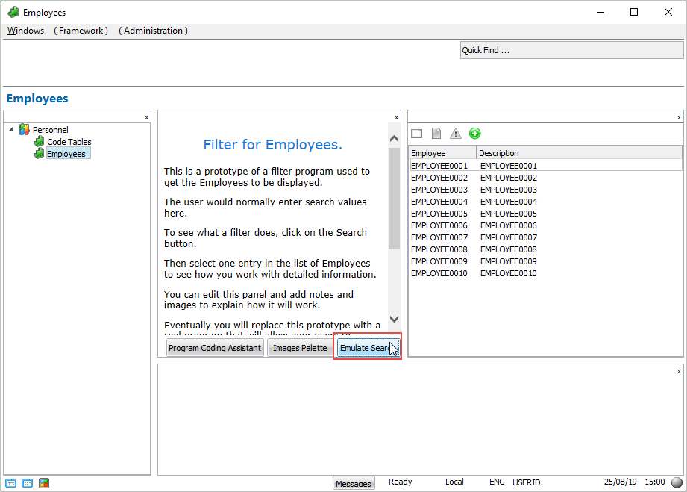Click the green plus add icon
The height and width of the screenshot is (492, 687).
coord(475,134)
